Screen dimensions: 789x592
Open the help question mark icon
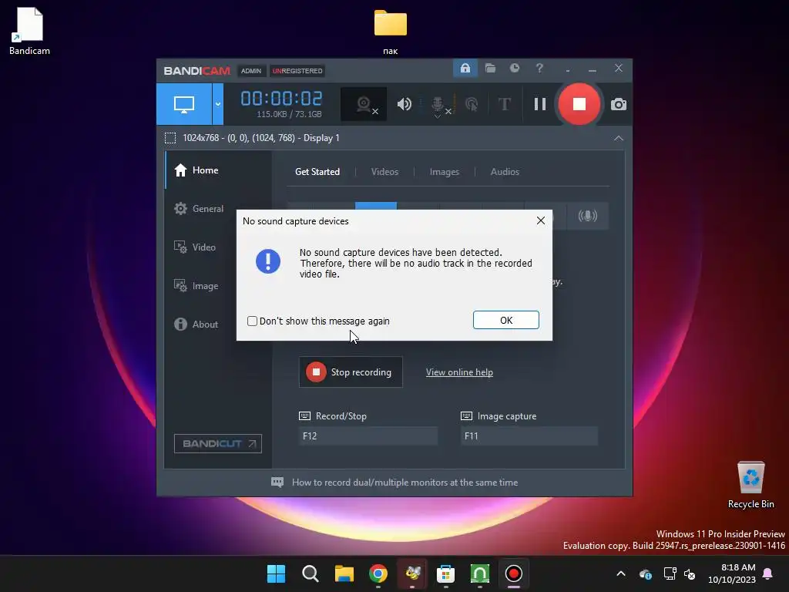pos(539,68)
